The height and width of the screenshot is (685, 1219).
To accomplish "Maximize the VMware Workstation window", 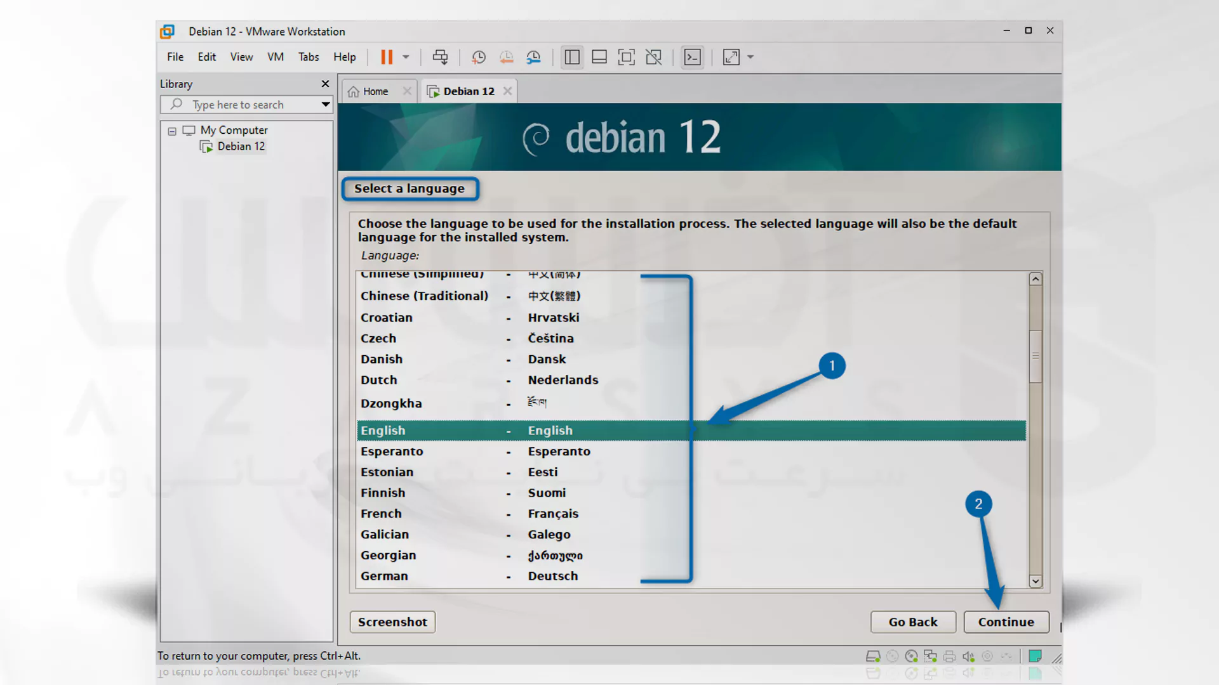I will [x=1029, y=30].
